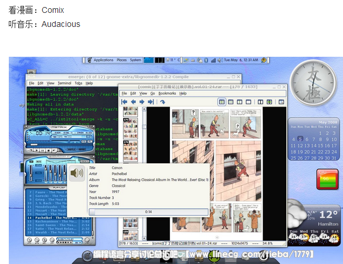Toggle the PL playlist button in Audacious
Image resolution: width=343 pixels, height=264 pixels.
point(90,142)
